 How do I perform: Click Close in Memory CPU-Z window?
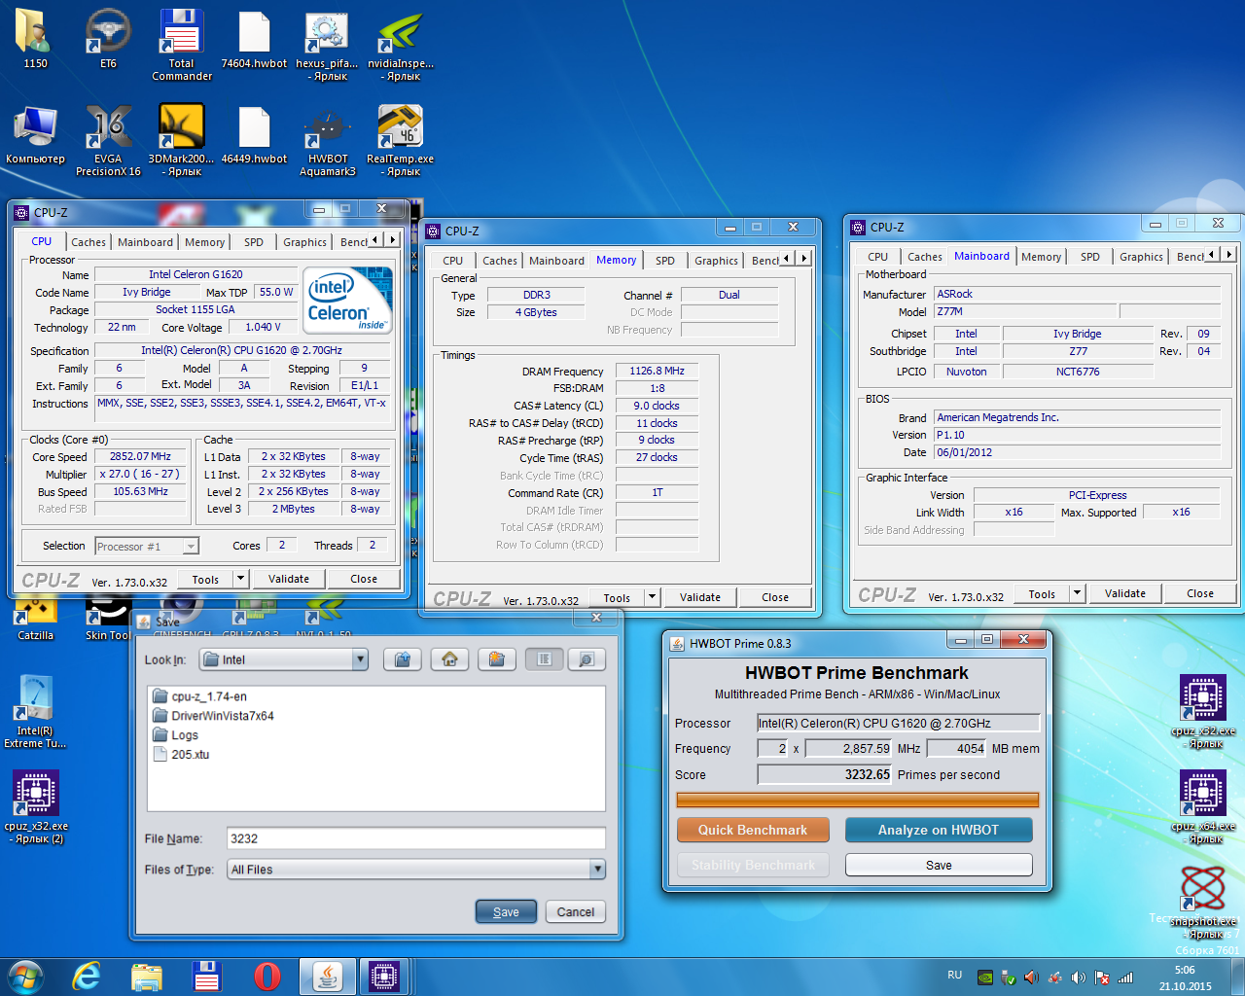point(775,598)
